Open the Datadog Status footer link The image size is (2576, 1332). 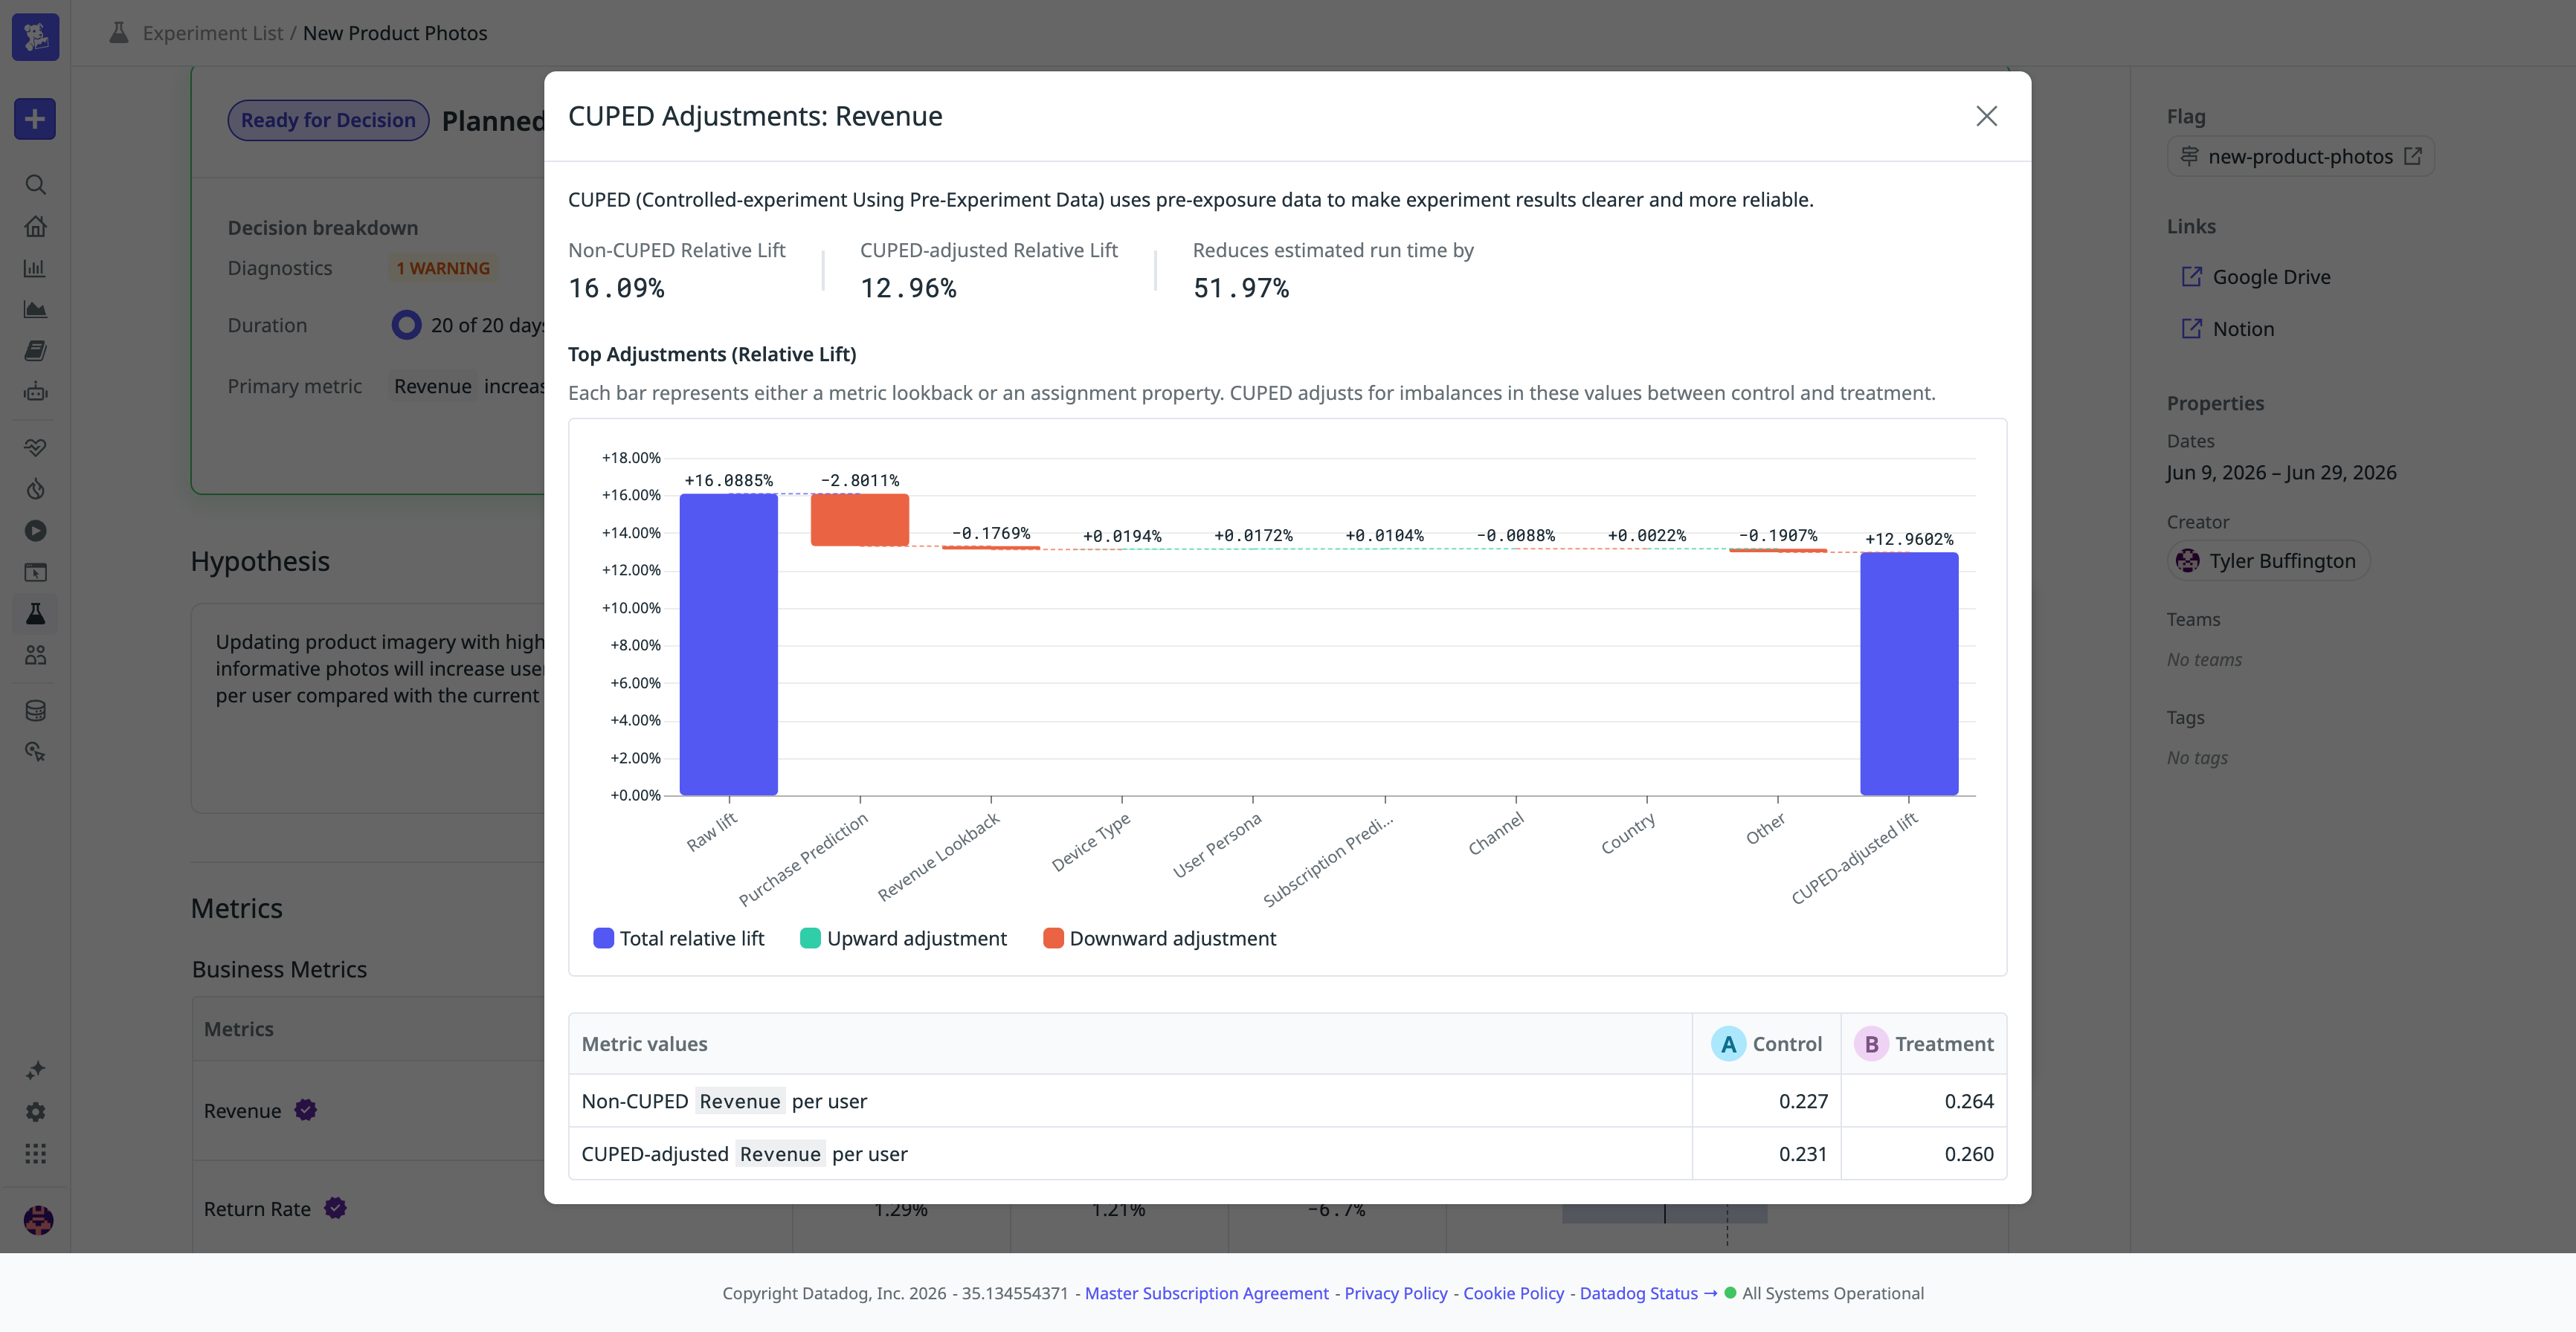1648,1293
